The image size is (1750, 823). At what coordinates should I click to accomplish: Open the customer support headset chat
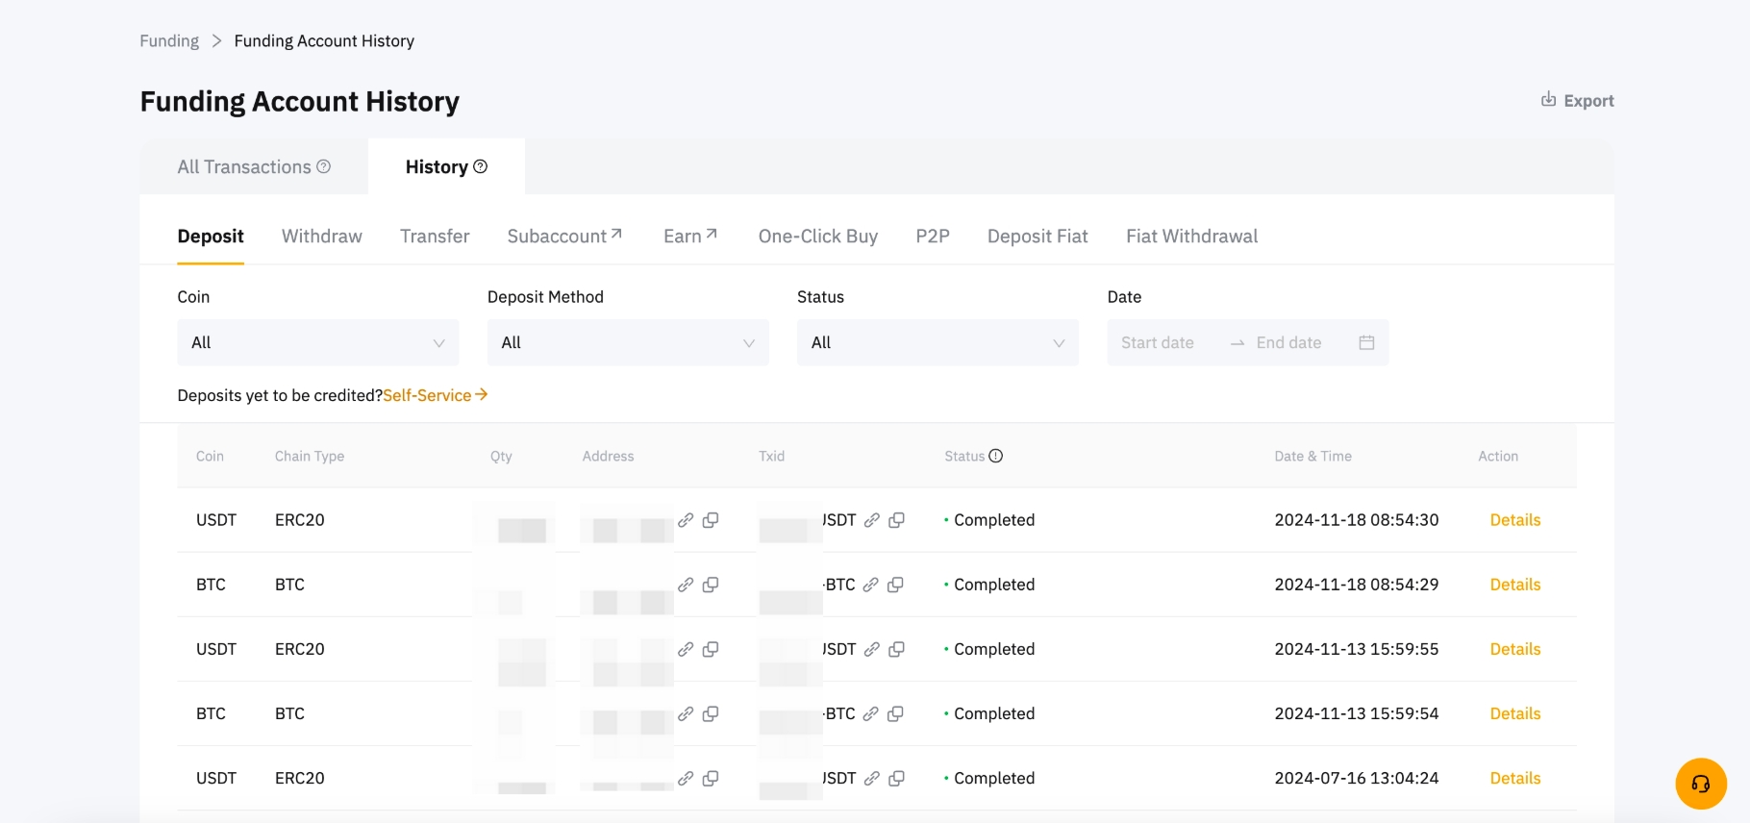[x=1700, y=784]
